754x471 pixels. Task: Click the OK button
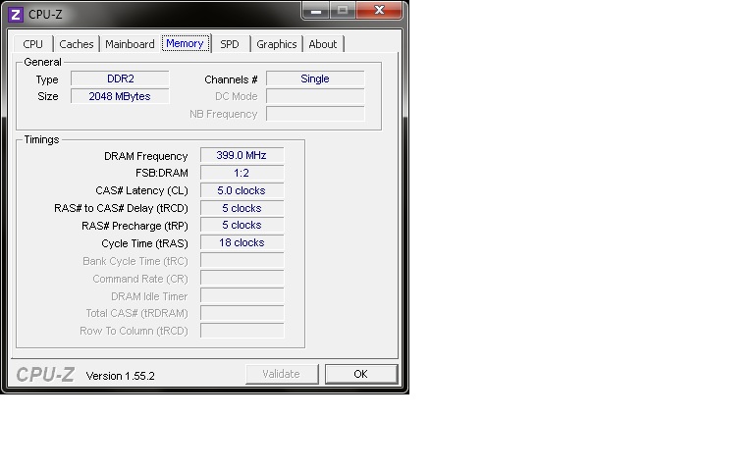[x=361, y=375]
